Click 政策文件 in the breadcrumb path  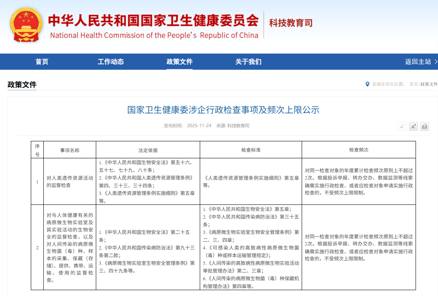click(x=429, y=84)
